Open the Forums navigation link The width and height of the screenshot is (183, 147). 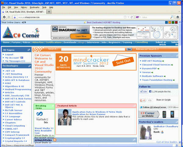coord(16,42)
